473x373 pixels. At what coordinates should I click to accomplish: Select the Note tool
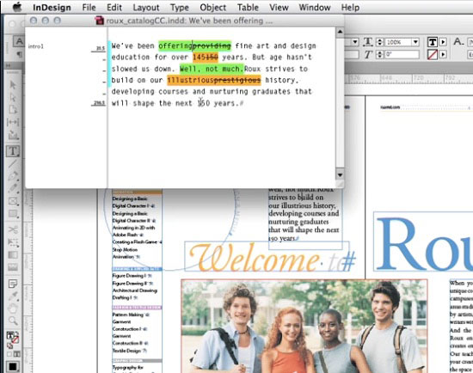pyautogui.click(x=13, y=284)
